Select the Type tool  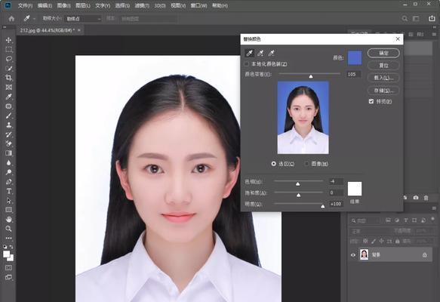(9, 191)
